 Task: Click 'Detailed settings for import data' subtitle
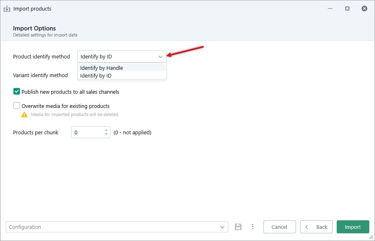[x=45, y=35]
